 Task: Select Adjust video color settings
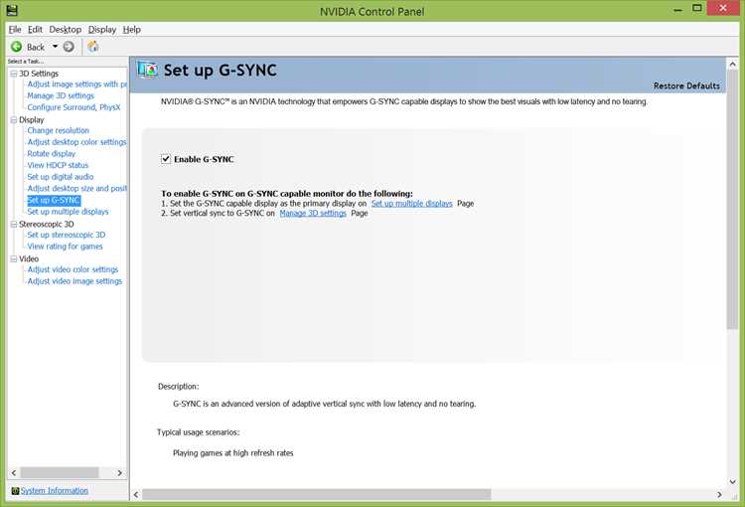click(73, 269)
